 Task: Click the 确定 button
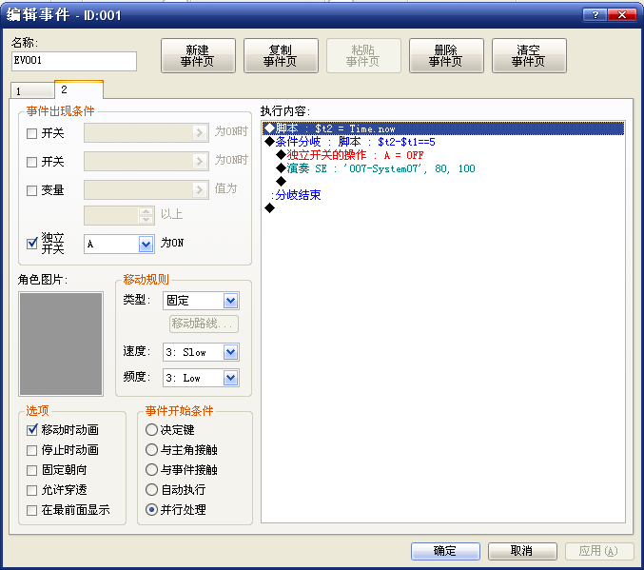click(445, 551)
